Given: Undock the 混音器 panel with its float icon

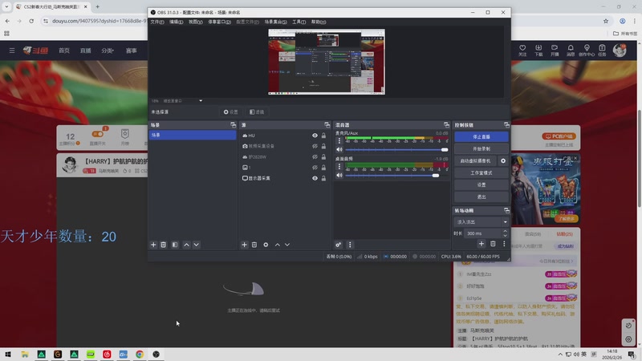Looking at the screenshot, I should 446,125.
